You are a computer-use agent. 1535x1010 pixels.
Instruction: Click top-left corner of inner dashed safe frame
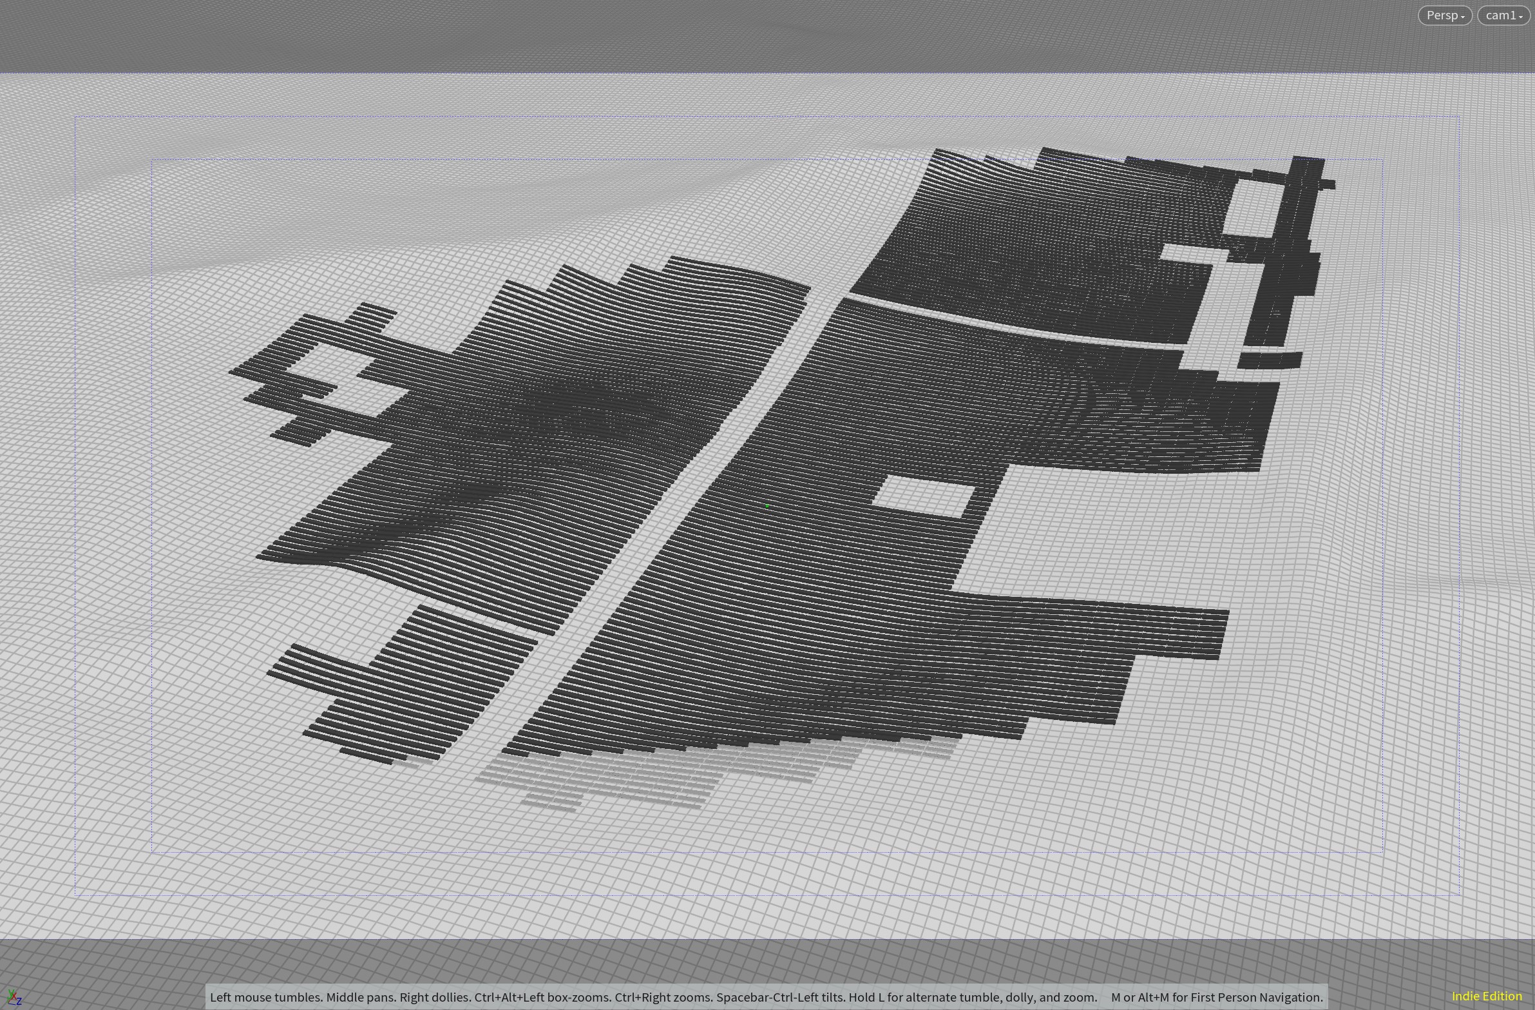click(x=152, y=160)
